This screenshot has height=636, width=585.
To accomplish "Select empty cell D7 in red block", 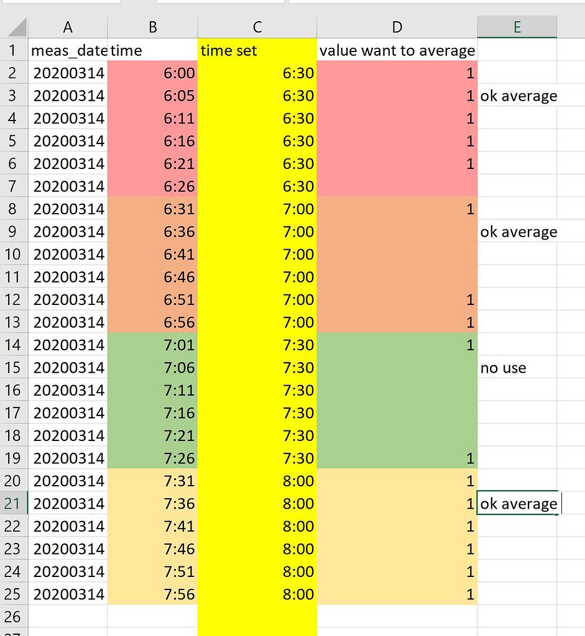I will pos(397,186).
